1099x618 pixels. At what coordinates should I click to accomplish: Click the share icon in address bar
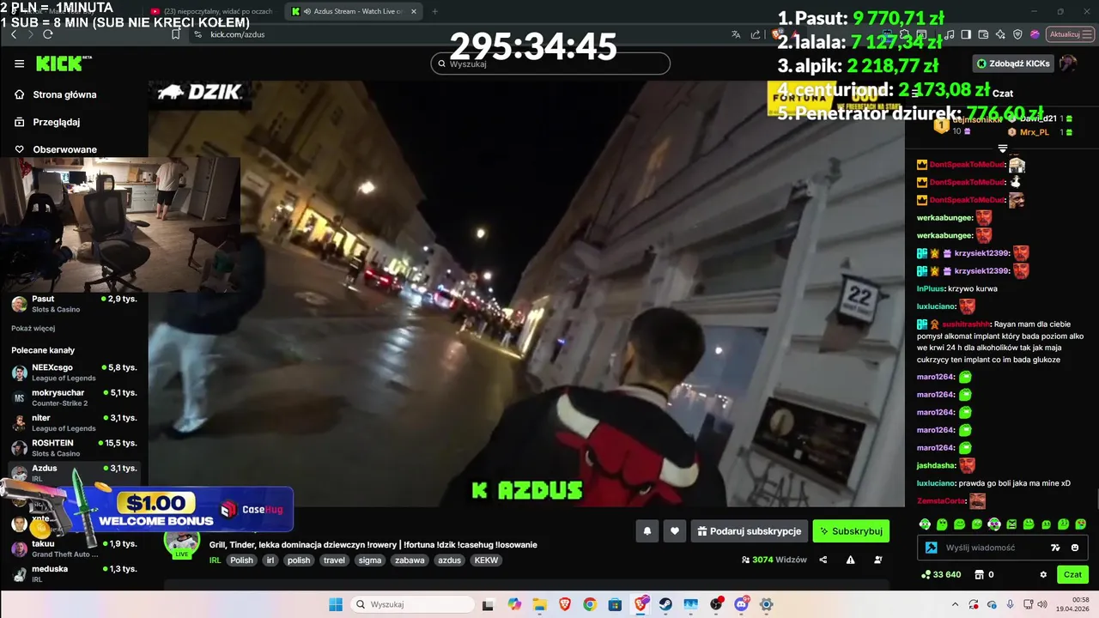[x=756, y=34]
